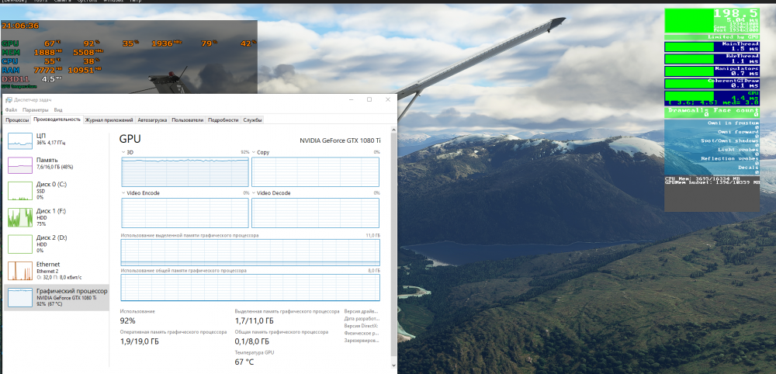Image resolution: width=776 pixels, height=374 pixels.
Task: Open the Параметры menu in Task Manager
Action: [x=36, y=110]
